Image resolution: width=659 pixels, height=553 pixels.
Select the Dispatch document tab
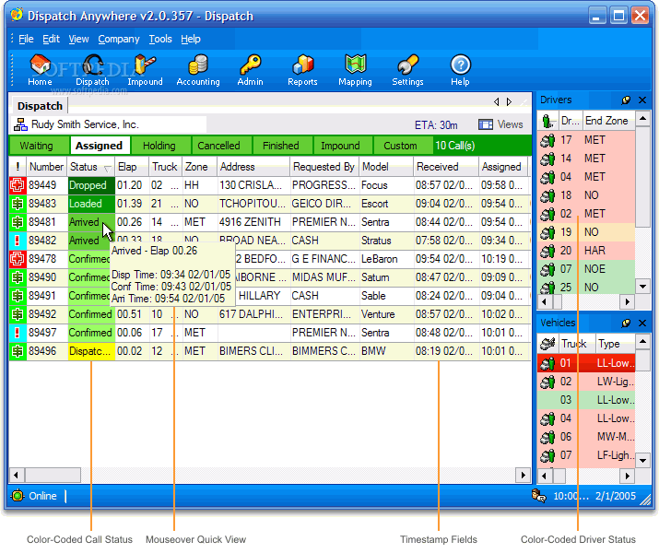(x=40, y=106)
